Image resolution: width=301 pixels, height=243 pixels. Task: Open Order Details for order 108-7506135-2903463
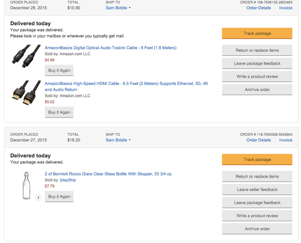258,8
